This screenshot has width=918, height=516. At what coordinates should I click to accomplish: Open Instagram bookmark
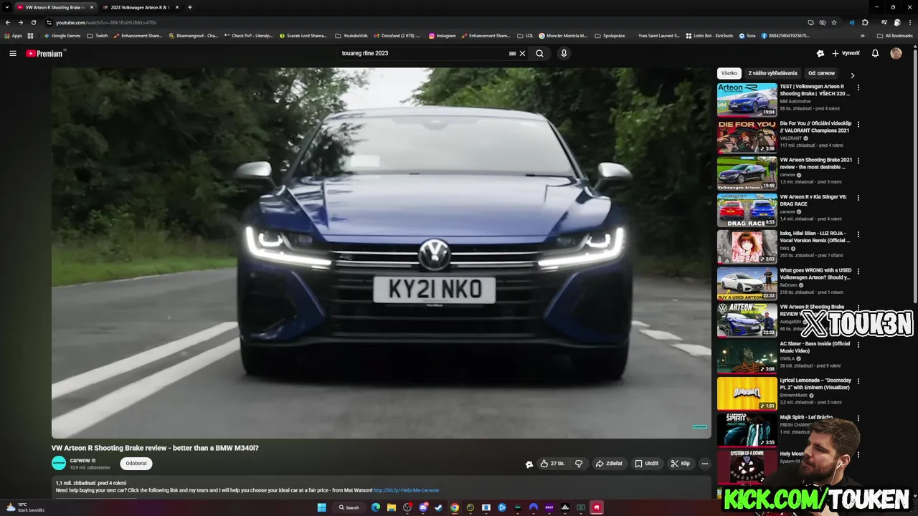[443, 35]
